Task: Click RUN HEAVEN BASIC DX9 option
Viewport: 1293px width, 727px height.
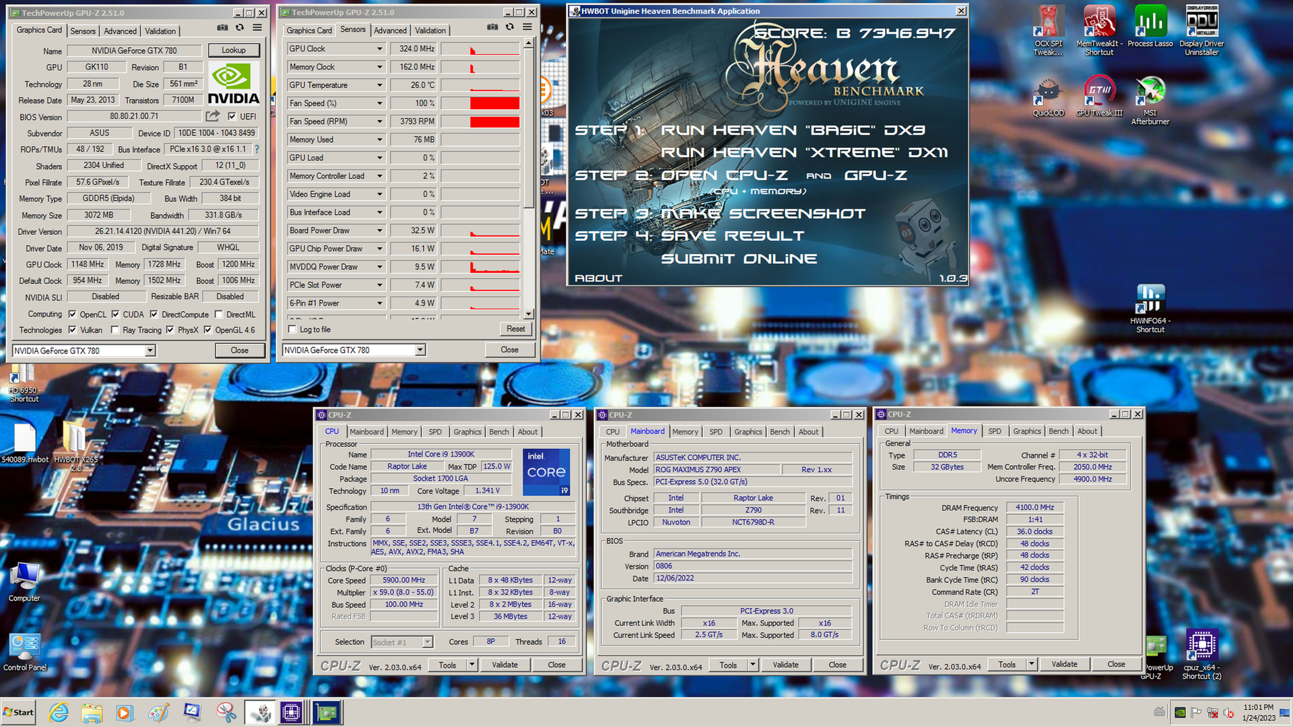Action: click(793, 130)
